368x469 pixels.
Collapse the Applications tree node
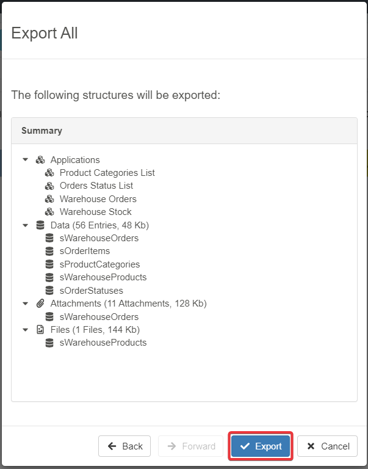click(26, 160)
